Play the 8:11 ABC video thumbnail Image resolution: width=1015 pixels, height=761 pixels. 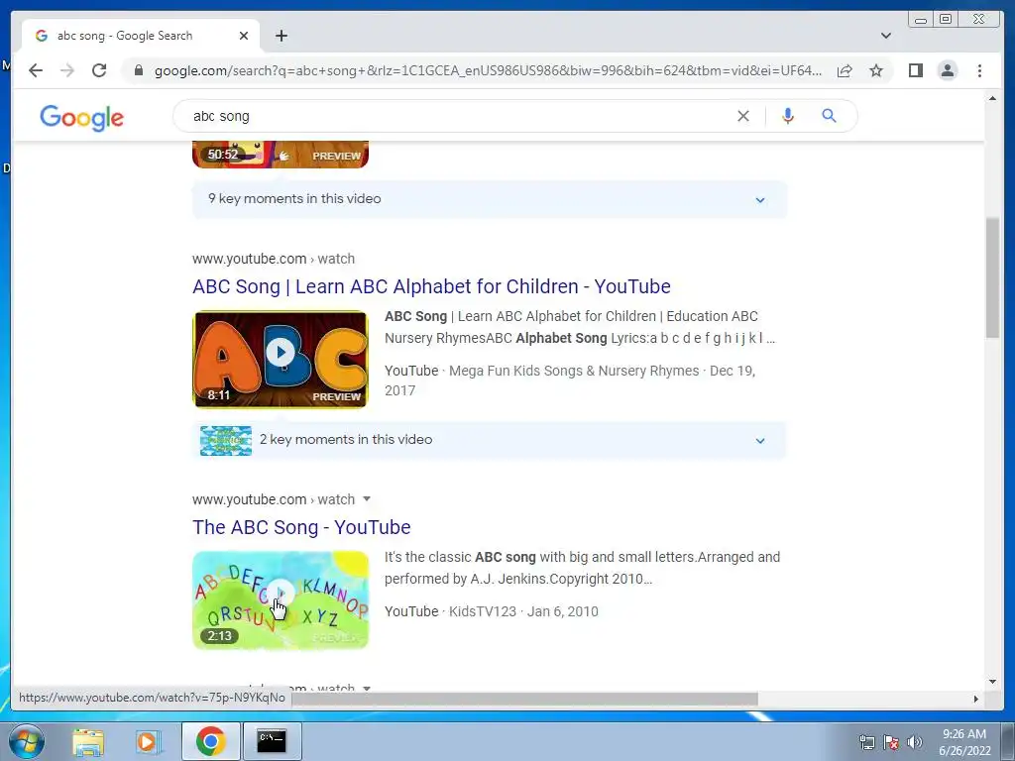pos(281,359)
